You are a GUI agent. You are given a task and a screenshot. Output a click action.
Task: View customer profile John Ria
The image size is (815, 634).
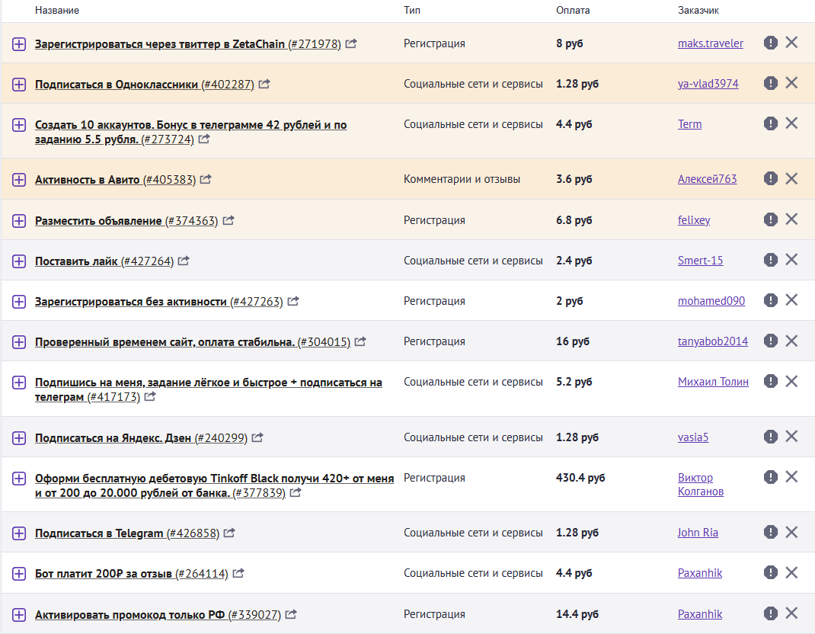698,533
